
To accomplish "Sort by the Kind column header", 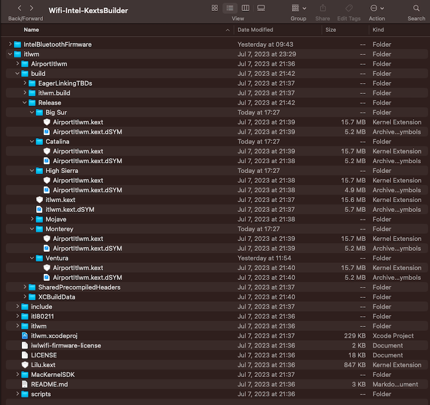I will pos(378,30).
